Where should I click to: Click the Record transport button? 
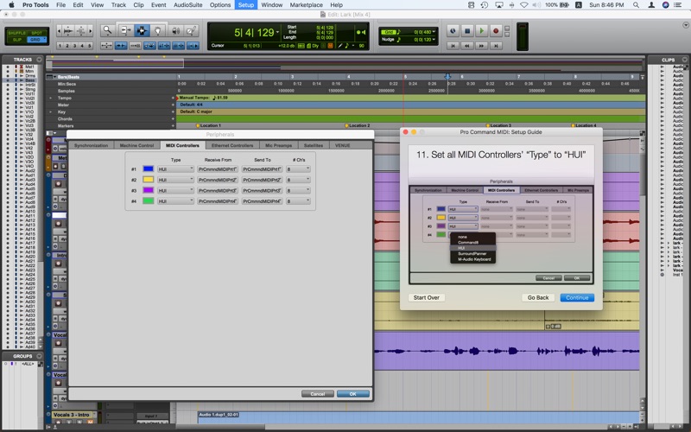(496, 31)
